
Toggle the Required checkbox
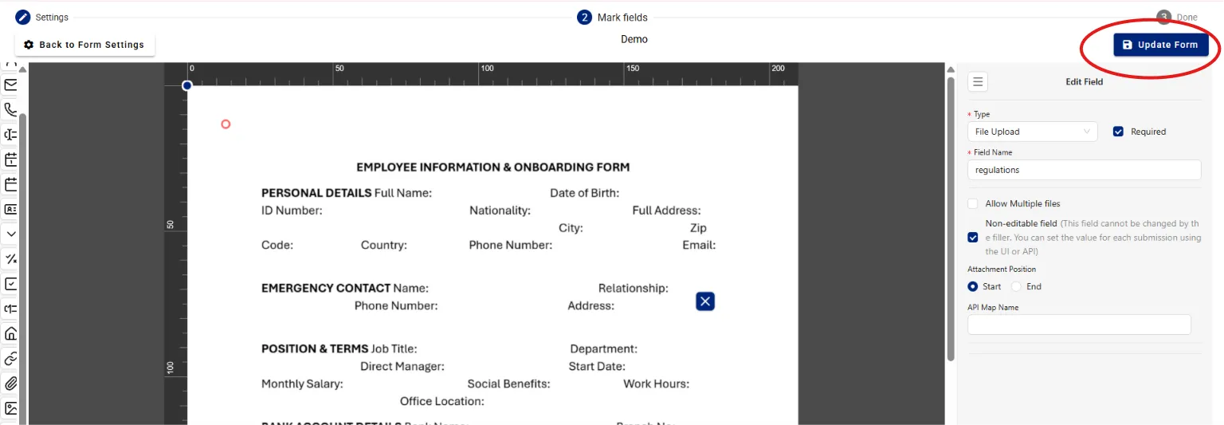1119,132
